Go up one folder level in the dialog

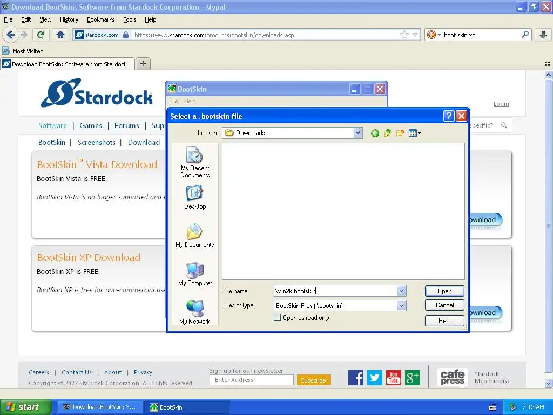[x=387, y=133]
